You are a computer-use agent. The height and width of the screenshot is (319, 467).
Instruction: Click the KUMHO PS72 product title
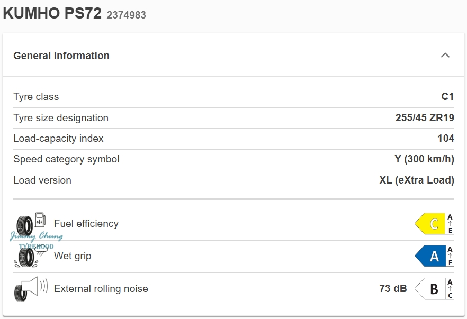click(x=52, y=14)
